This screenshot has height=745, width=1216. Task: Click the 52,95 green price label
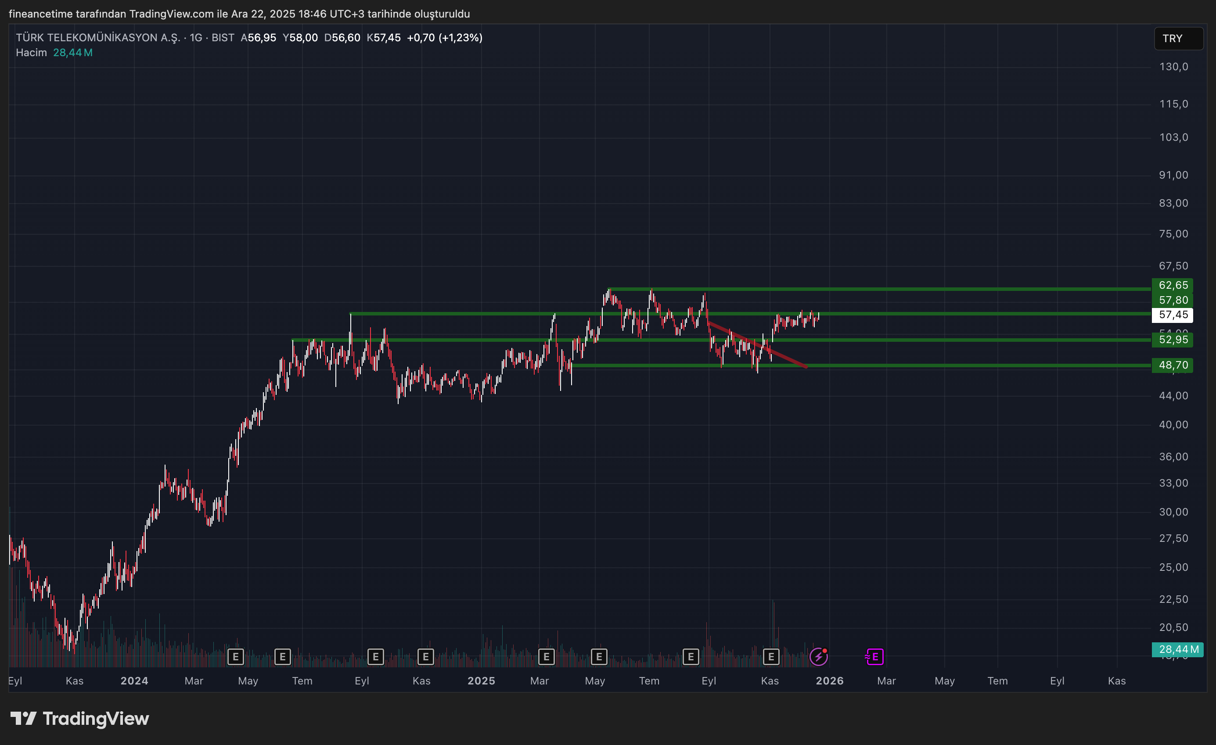click(x=1173, y=340)
